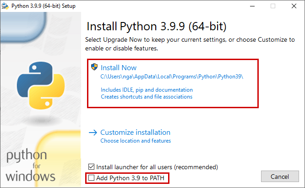305x188 pixels.
Task: Click the UAC shield icon beside Install Now
Action: [94, 67]
